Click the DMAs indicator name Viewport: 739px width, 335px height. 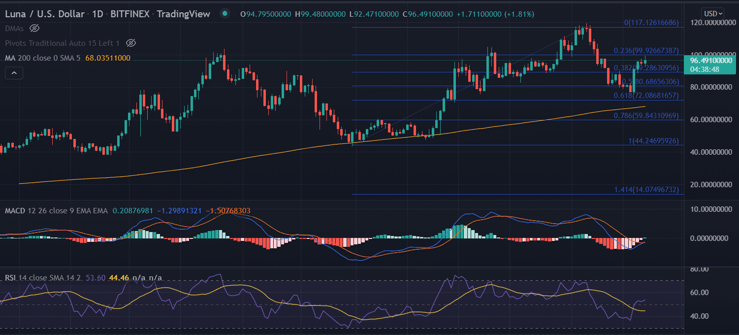coord(14,28)
